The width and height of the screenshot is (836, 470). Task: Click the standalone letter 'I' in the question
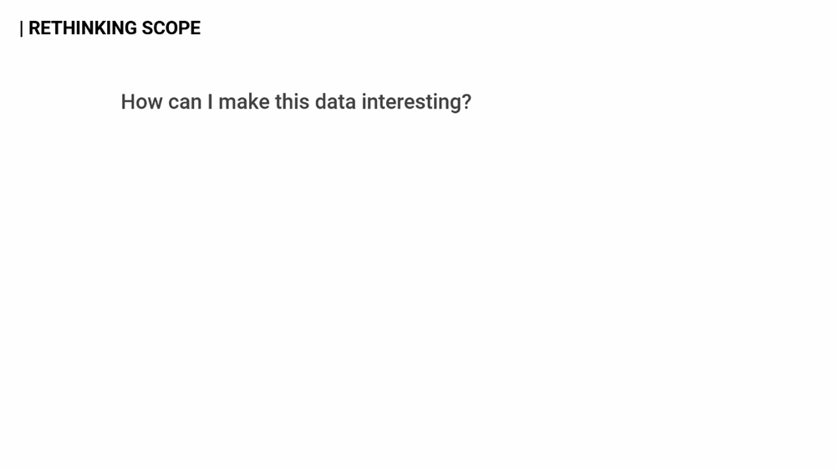point(211,102)
